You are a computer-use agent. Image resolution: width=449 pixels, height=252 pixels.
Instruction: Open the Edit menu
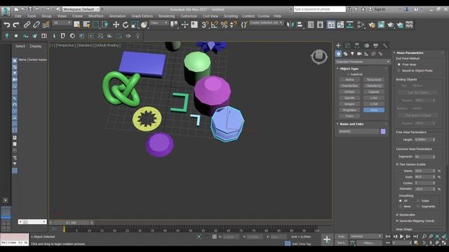pos(18,16)
